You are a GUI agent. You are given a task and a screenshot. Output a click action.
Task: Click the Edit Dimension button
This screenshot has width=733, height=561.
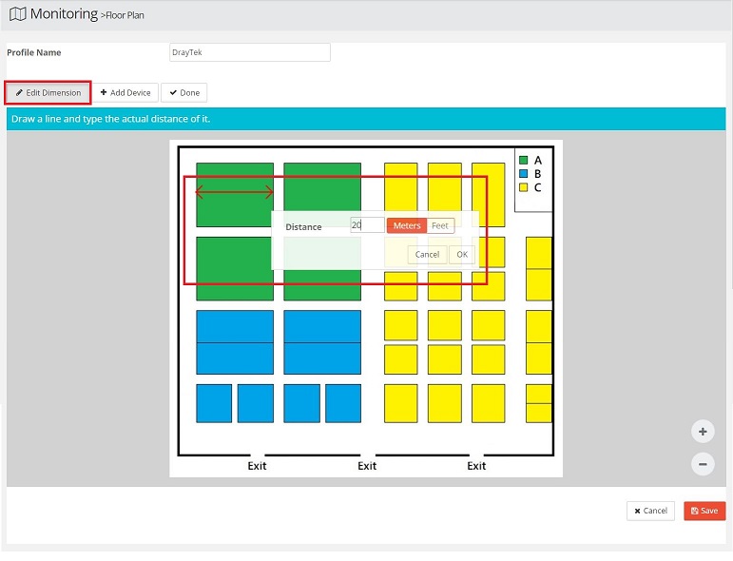48,92
